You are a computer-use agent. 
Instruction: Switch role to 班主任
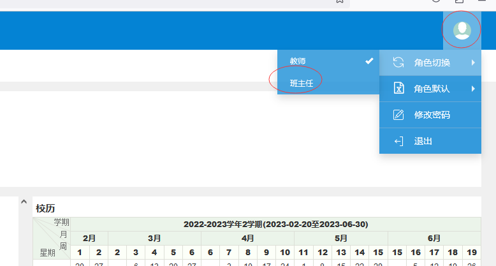coord(302,83)
